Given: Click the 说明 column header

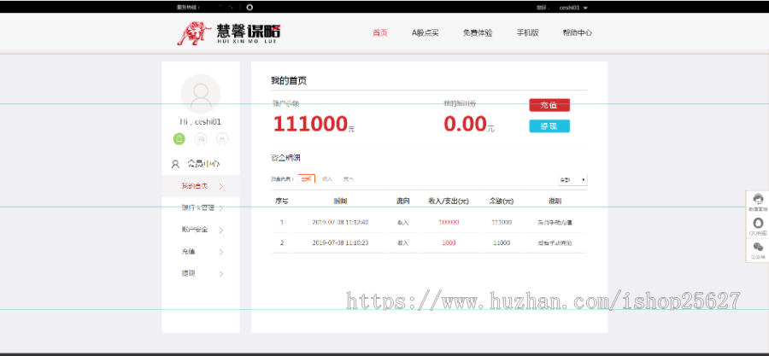Looking at the screenshot, I should coord(555,201).
